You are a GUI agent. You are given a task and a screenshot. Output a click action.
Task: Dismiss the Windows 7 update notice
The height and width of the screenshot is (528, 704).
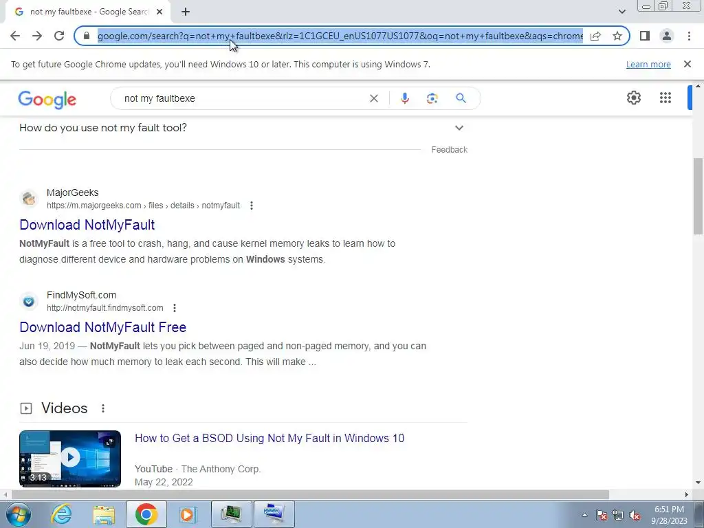[687, 64]
